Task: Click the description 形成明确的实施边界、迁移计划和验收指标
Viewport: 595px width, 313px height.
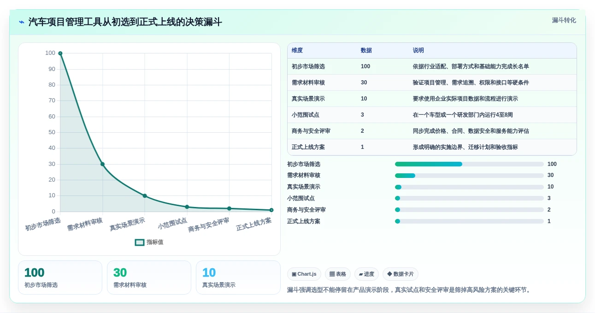Action: [x=465, y=147]
